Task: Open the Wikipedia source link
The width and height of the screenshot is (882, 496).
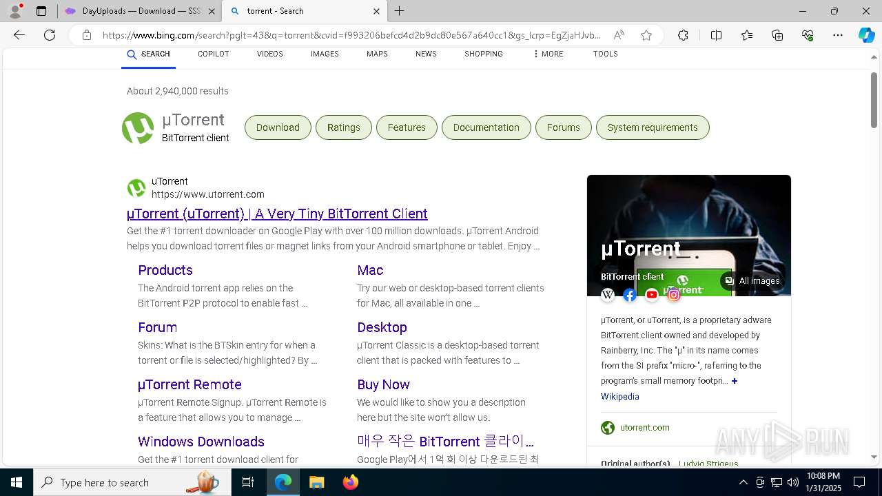Action: click(x=620, y=397)
